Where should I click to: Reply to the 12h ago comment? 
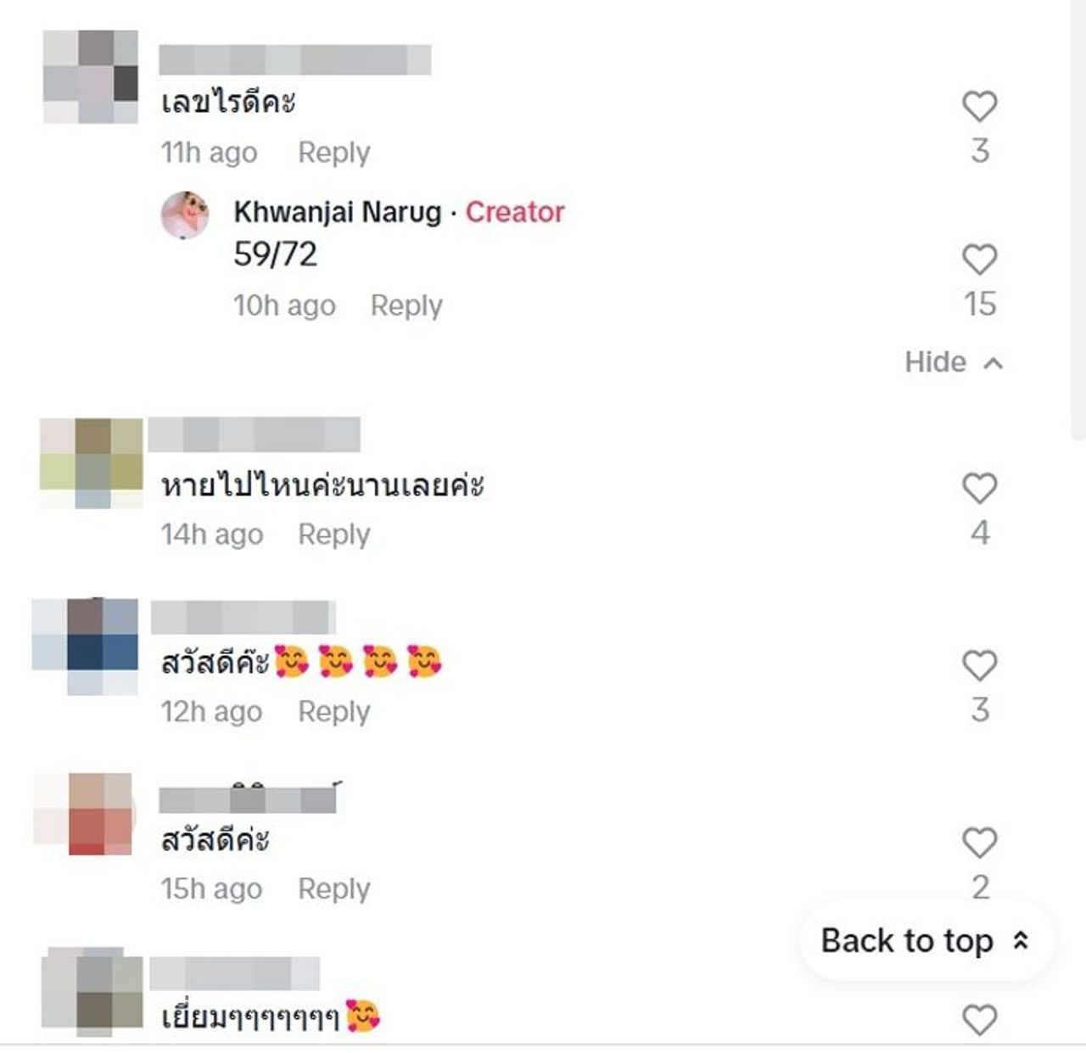[333, 712]
